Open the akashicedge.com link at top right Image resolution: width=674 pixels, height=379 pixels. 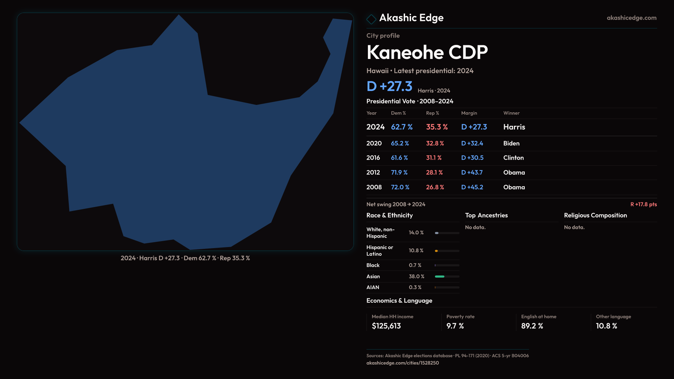coord(631,18)
